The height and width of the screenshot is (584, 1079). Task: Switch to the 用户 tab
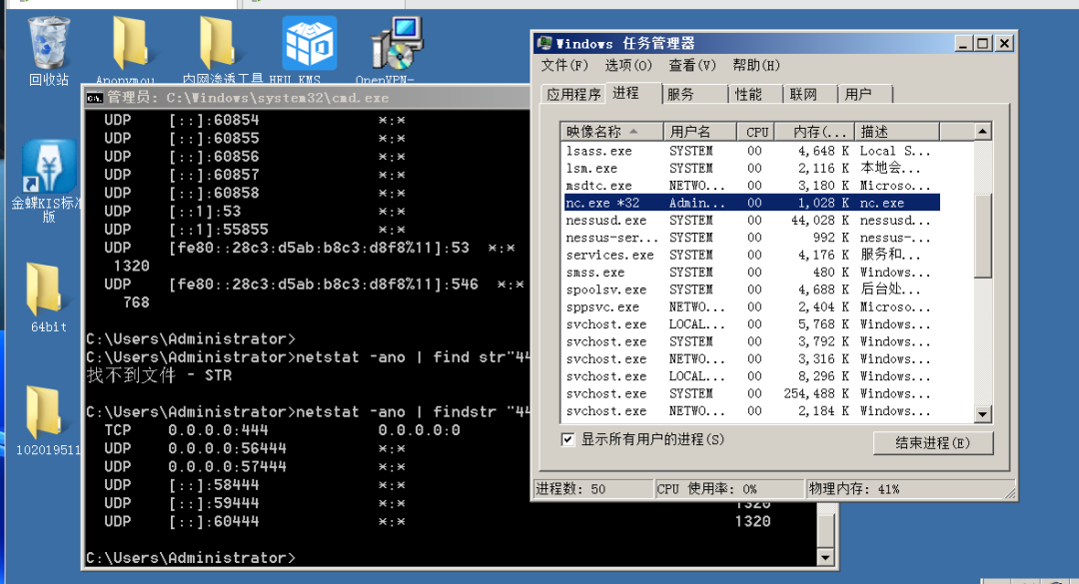point(865,94)
